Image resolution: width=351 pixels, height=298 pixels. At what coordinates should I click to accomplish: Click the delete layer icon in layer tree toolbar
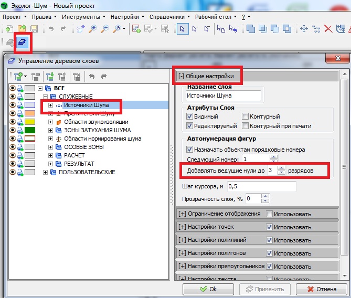tap(77, 77)
